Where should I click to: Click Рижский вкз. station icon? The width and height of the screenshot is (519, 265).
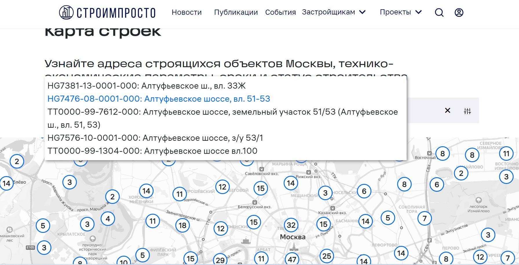pos(308,172)
